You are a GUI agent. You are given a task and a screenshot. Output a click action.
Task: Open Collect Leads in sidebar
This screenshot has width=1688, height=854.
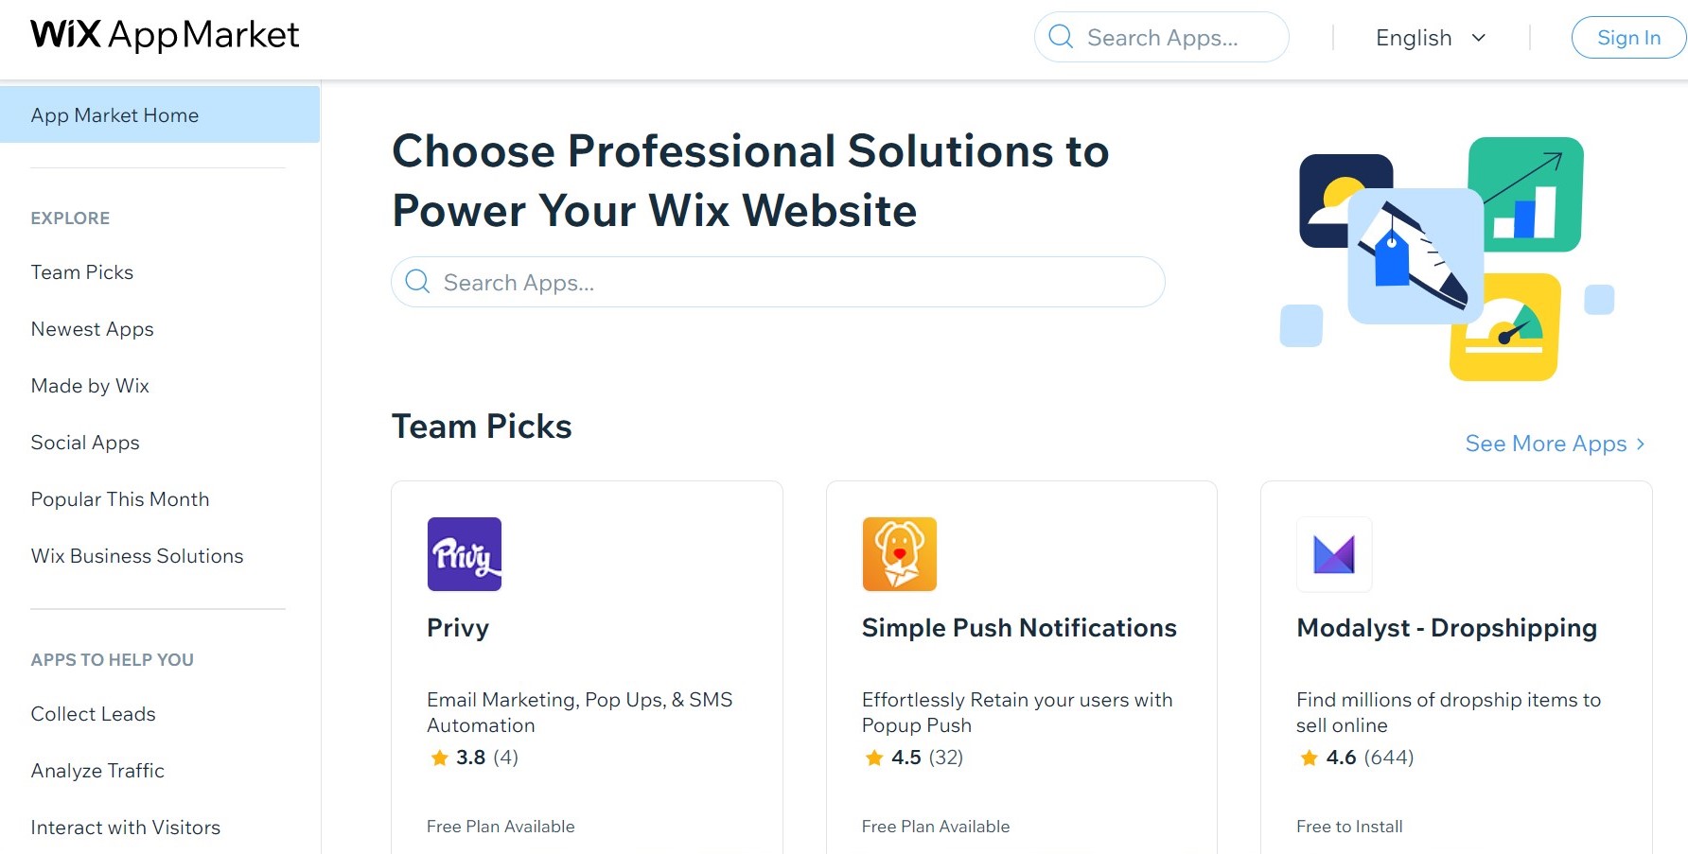[93, 714]
